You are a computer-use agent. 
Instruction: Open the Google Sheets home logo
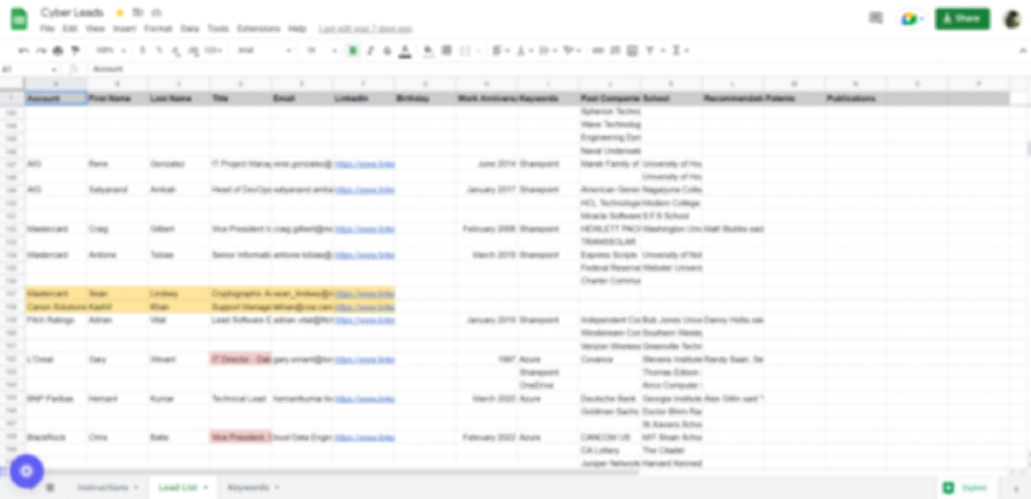19,19
